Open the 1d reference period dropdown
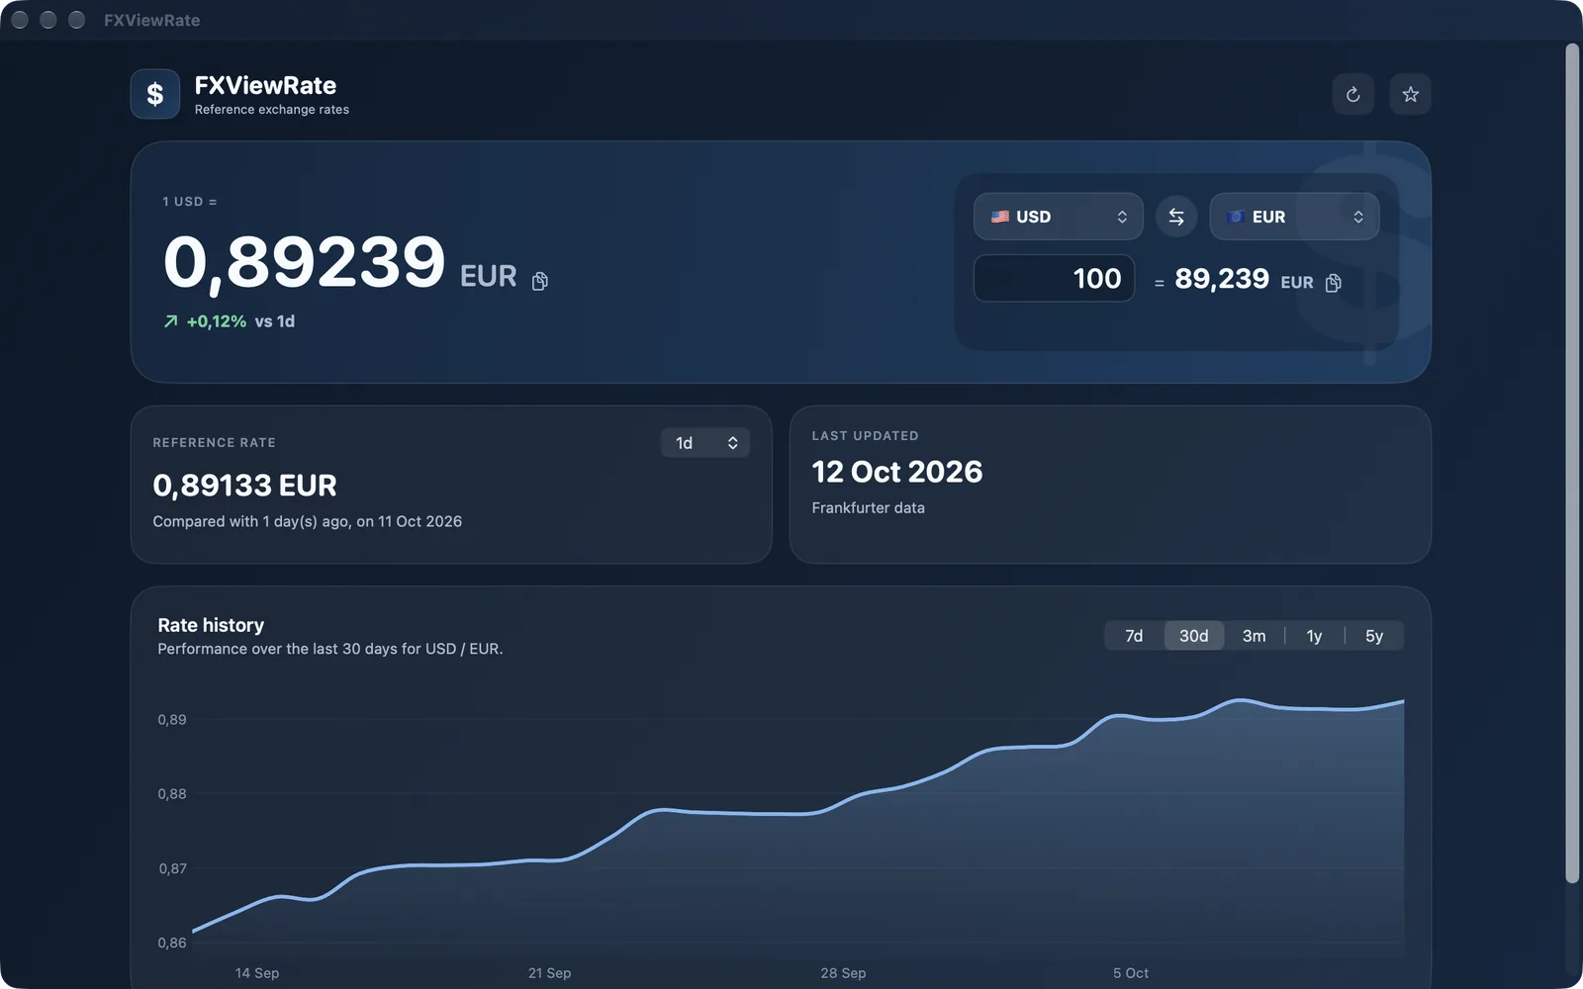1583x989 pixels. [x=705, y=443]
